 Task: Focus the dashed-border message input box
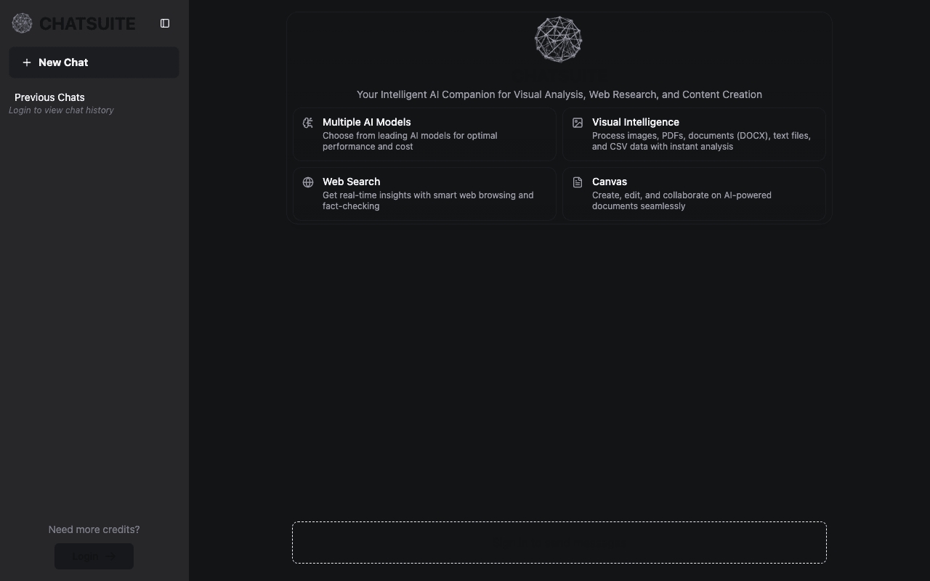[559, 543]
